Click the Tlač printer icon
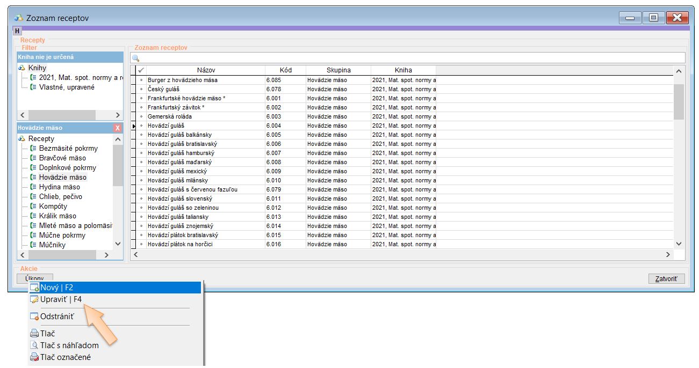Viewport: 699px width, 368px height. click(x=35, y=334)
